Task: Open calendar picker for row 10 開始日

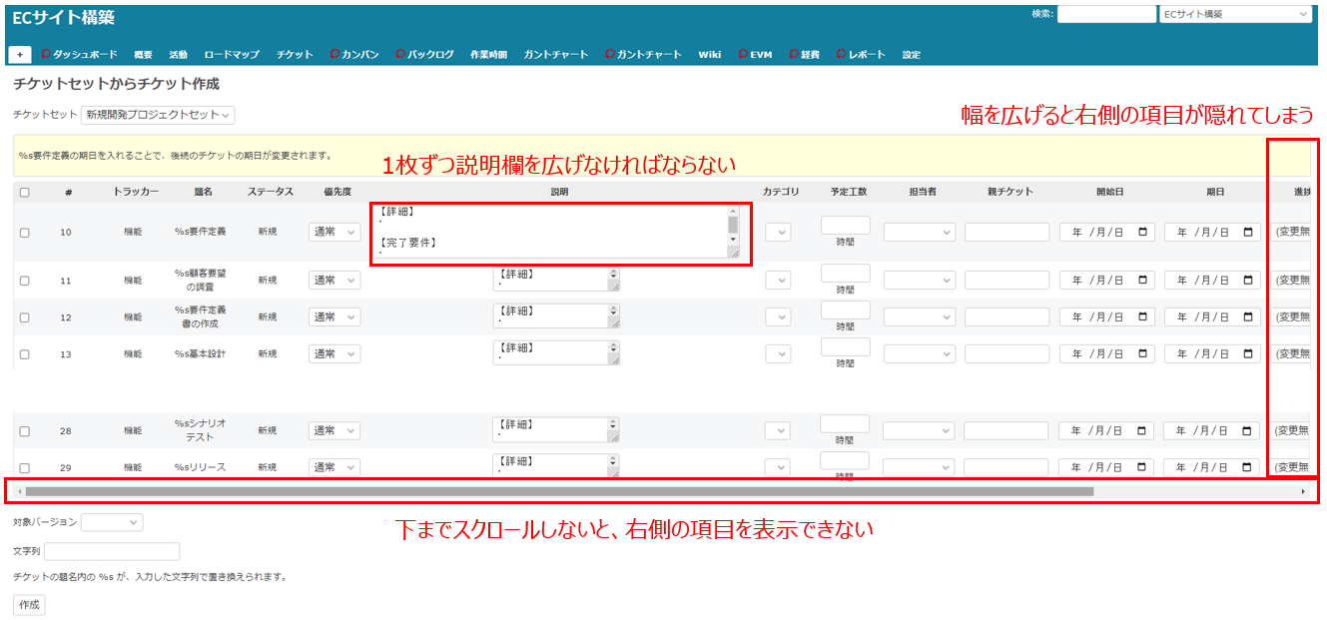Action: point(1142,232)
